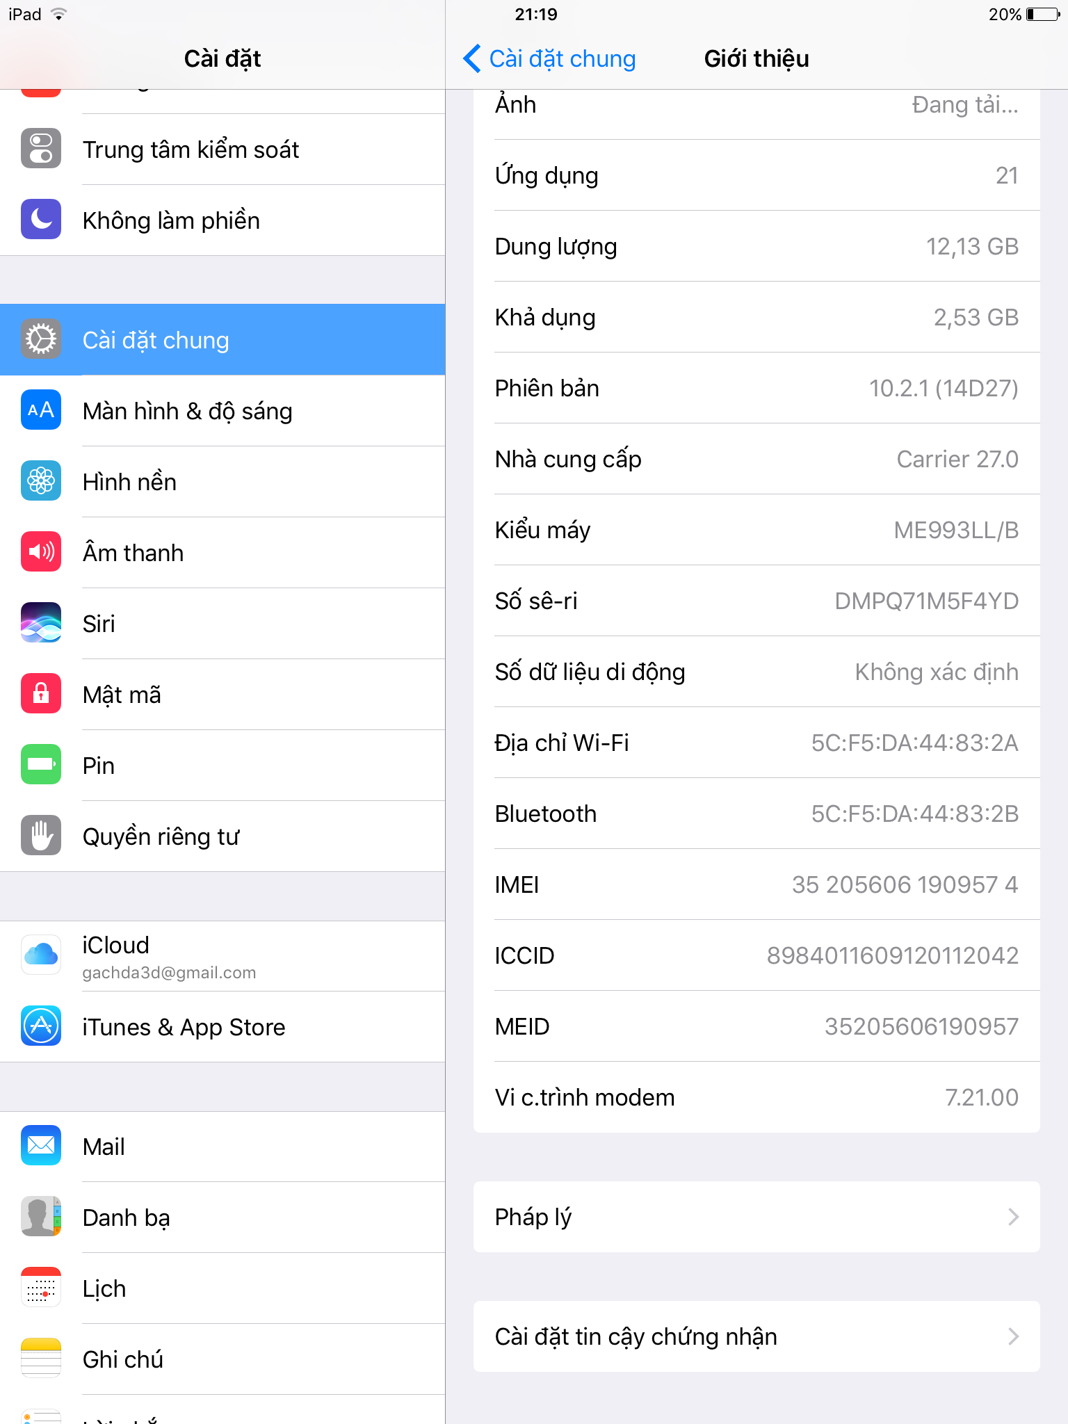
Task: Open Danh bạ contacts settings
Action: click(x=222, y=1217)
